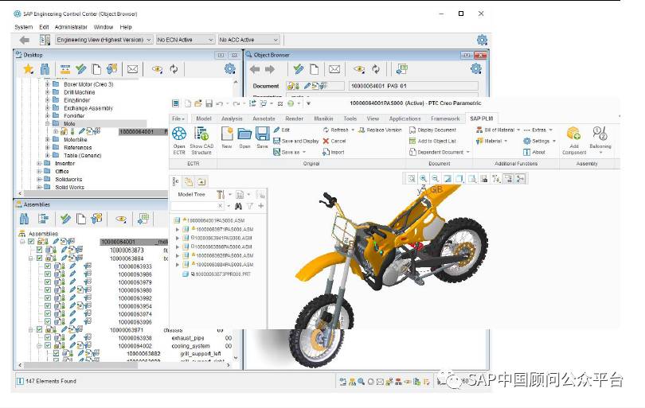
Task: Click Save and Display button
Action: click(296, 141)
